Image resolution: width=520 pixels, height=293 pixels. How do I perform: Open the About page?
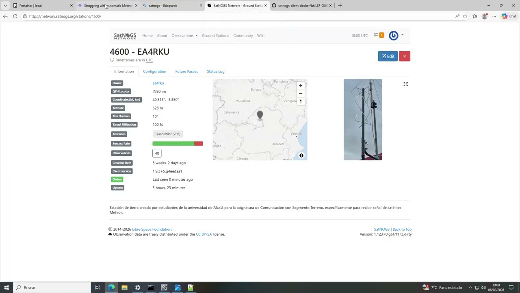tap(162, 36)
